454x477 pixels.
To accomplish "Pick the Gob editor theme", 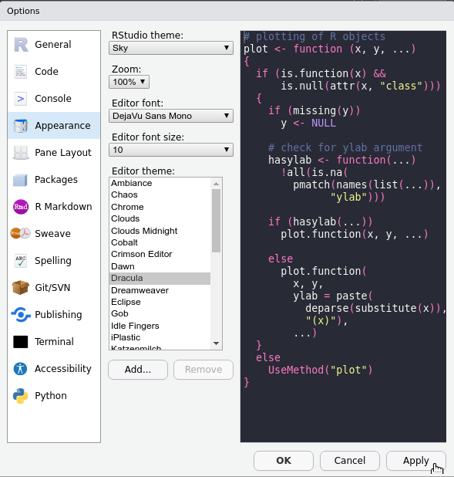I will pos(160,313).
